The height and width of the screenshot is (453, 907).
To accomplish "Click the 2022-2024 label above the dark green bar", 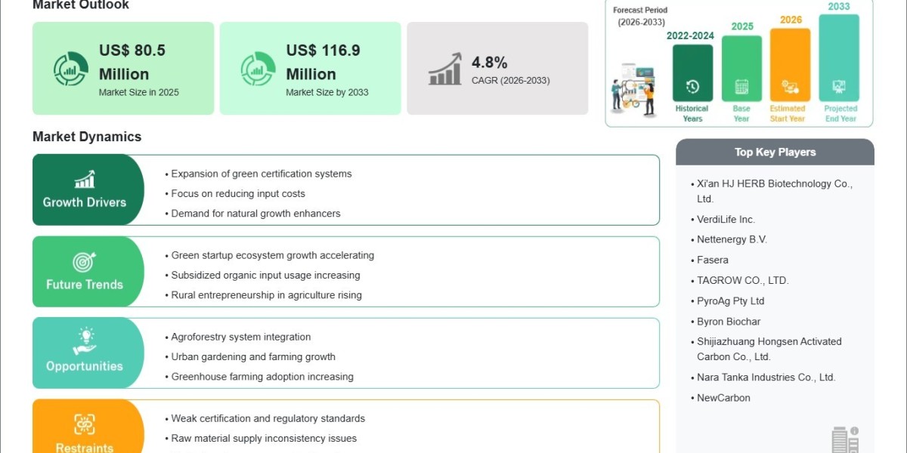I will (690, 35).
